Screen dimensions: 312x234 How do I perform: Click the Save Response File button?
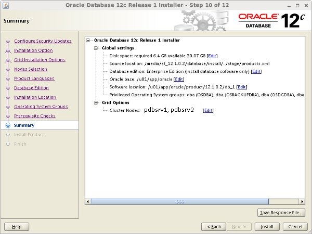(x=281, y=213)
